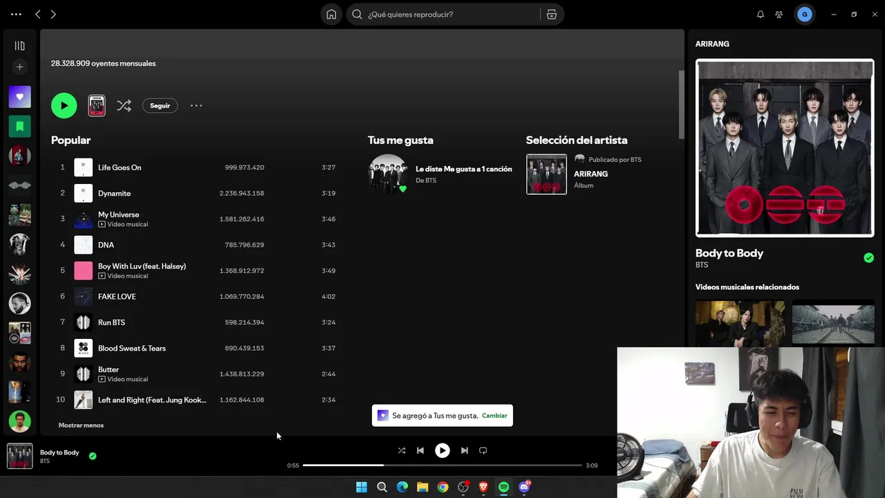The height and width of the screenshot is (498, 885).
Task: Click the play button in player bar
Action: click(442, 450)
